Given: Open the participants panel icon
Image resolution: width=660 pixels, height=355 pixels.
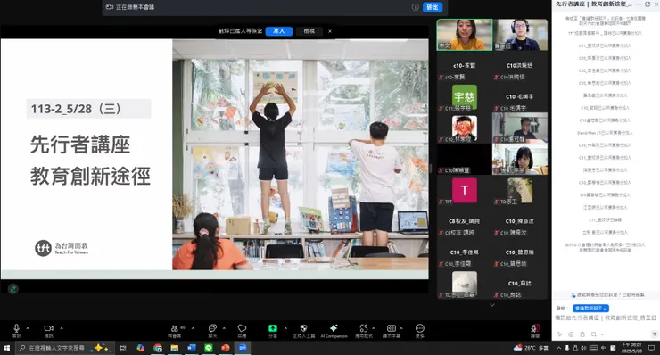Looking at the screenshot, I should click(x=175, y=328).
